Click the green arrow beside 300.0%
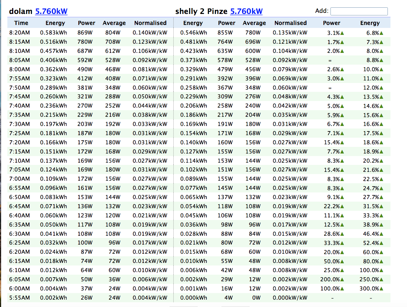This screenshot has width=407, height=307. (x=381, y=289)
